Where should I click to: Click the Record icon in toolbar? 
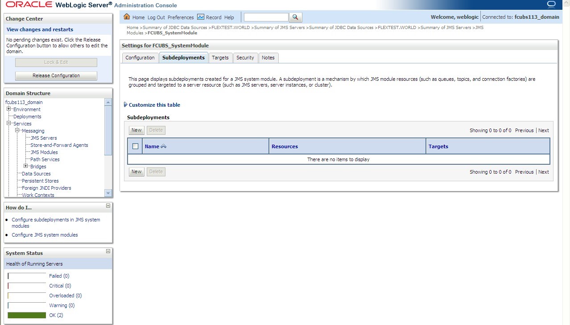click(201, 17)
